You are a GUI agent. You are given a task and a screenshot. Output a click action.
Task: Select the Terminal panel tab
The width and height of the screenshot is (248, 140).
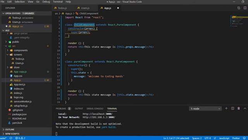(112, 108)
